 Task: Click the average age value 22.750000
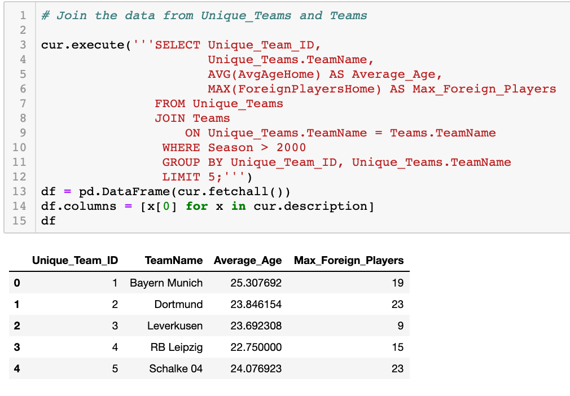[256, 347]
